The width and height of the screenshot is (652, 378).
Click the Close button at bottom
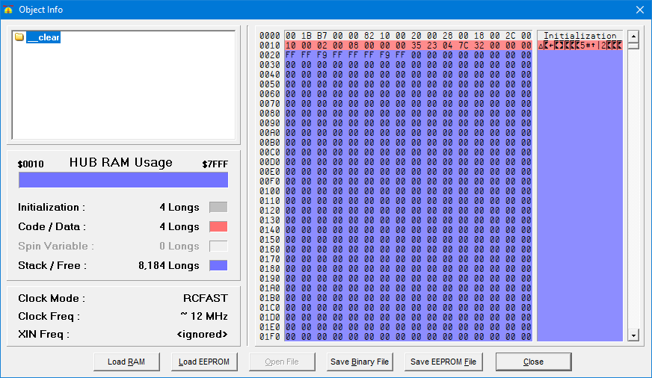pyautogui.click(x=533, y=362)
